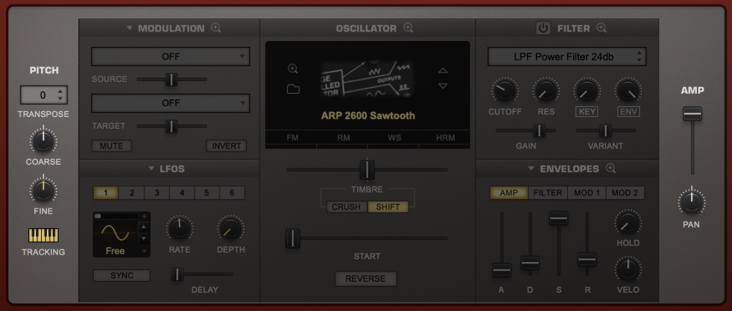Toggle the modulation Invert button
Viewport: 732px width, 311px height.
226,146
